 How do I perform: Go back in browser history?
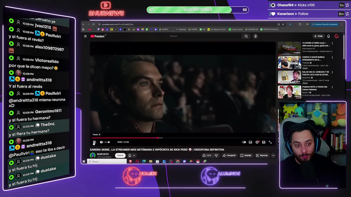click(83, 24)
